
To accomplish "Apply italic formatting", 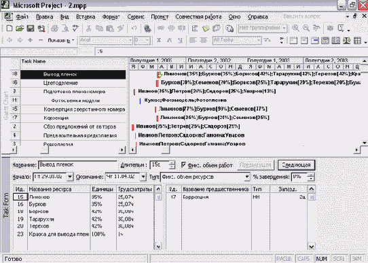I will [170, 40].
